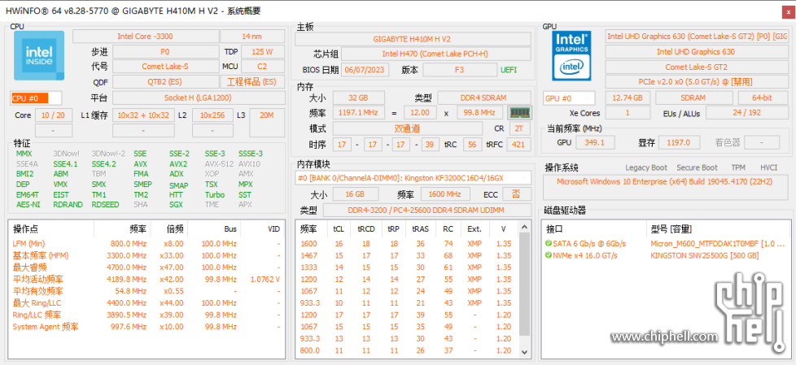This screenshot has height=365, width=796.
Task: Open the memory module #0 BANK 0 dropdown
Action: coord(413,177)
